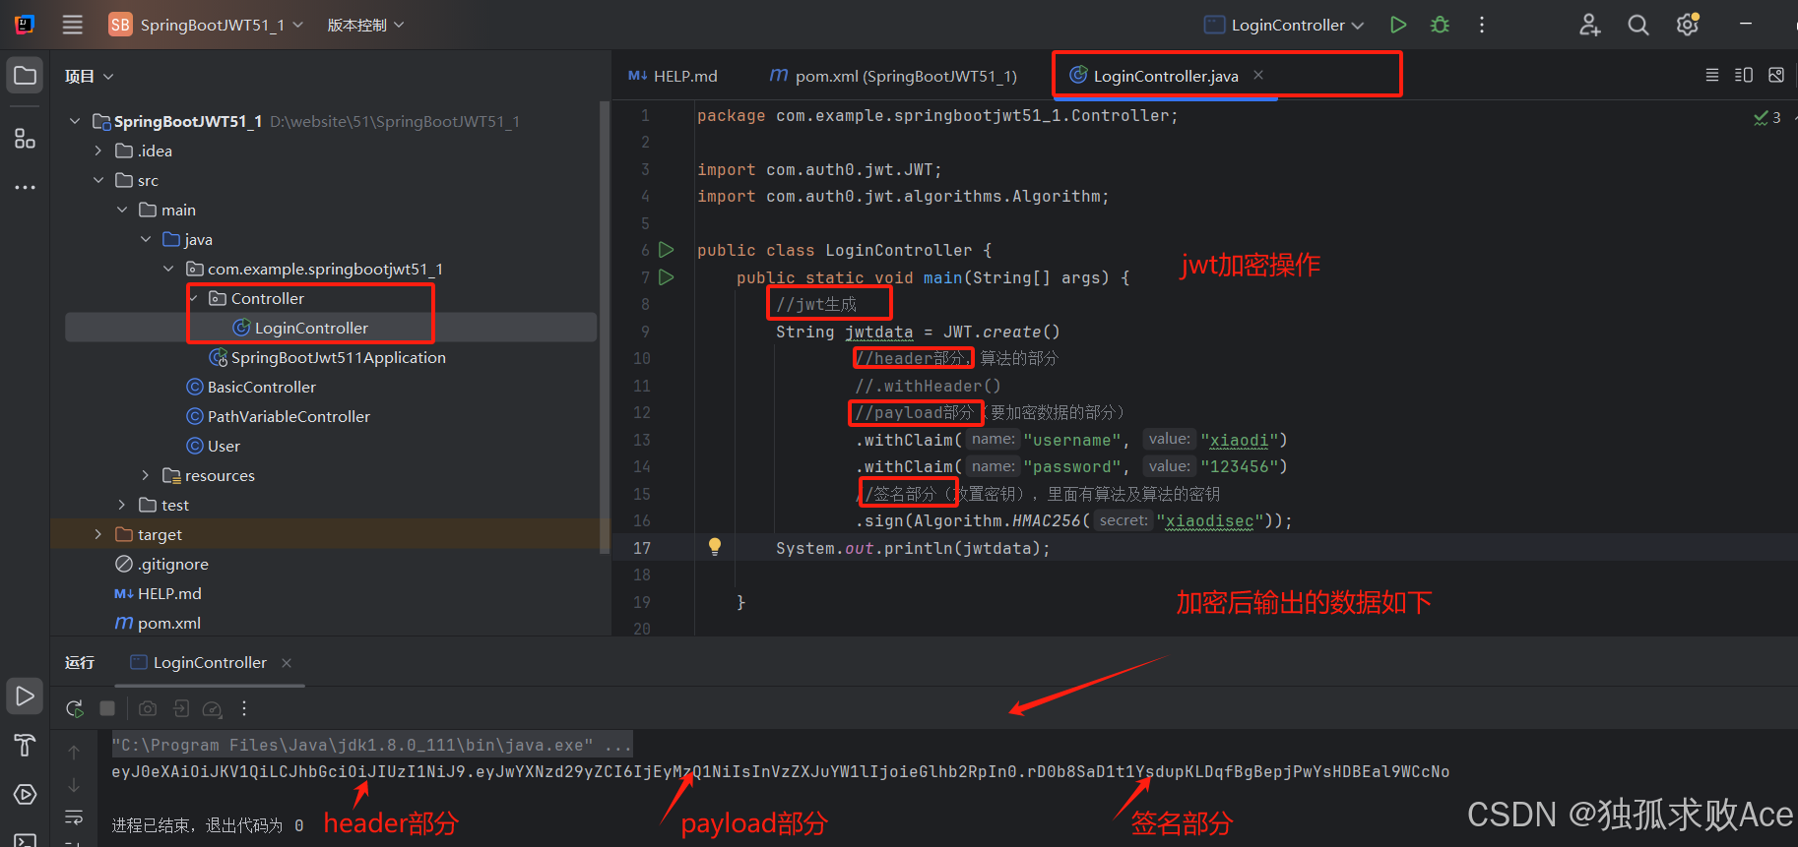
Task: Close the LoginController.java tab
Action: 1258,76
